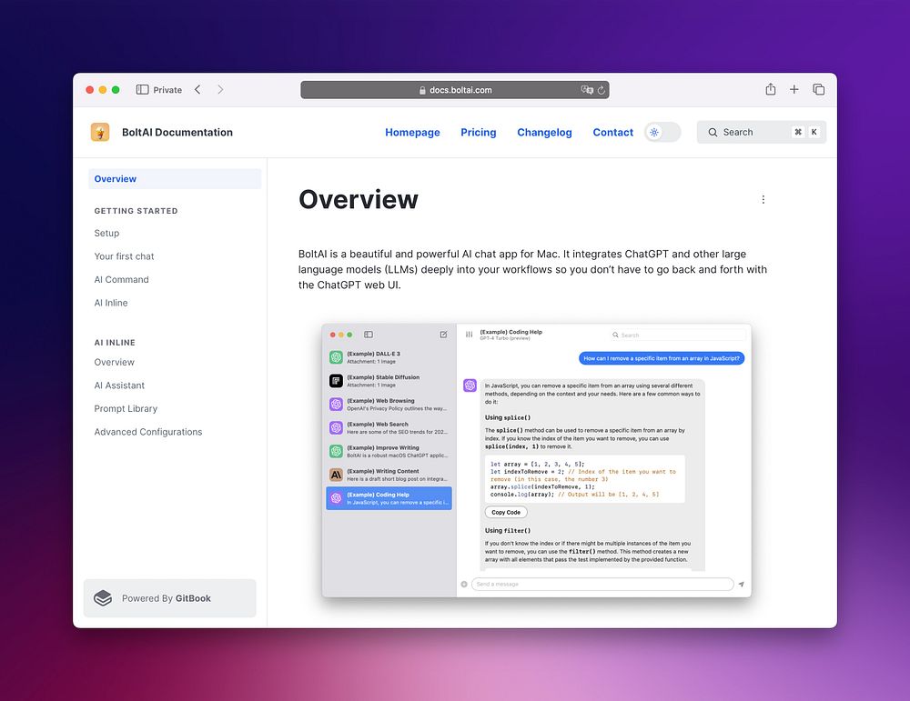Open AI Inline under Getting Started
Viewport: 910px width, 701px height.
(x=111, y=303)
